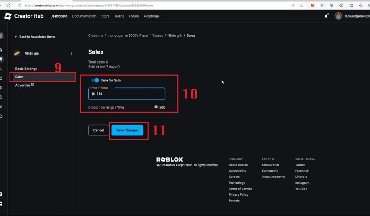
Task: Select the creations icon in left rail
Action: tap(1, 59)
